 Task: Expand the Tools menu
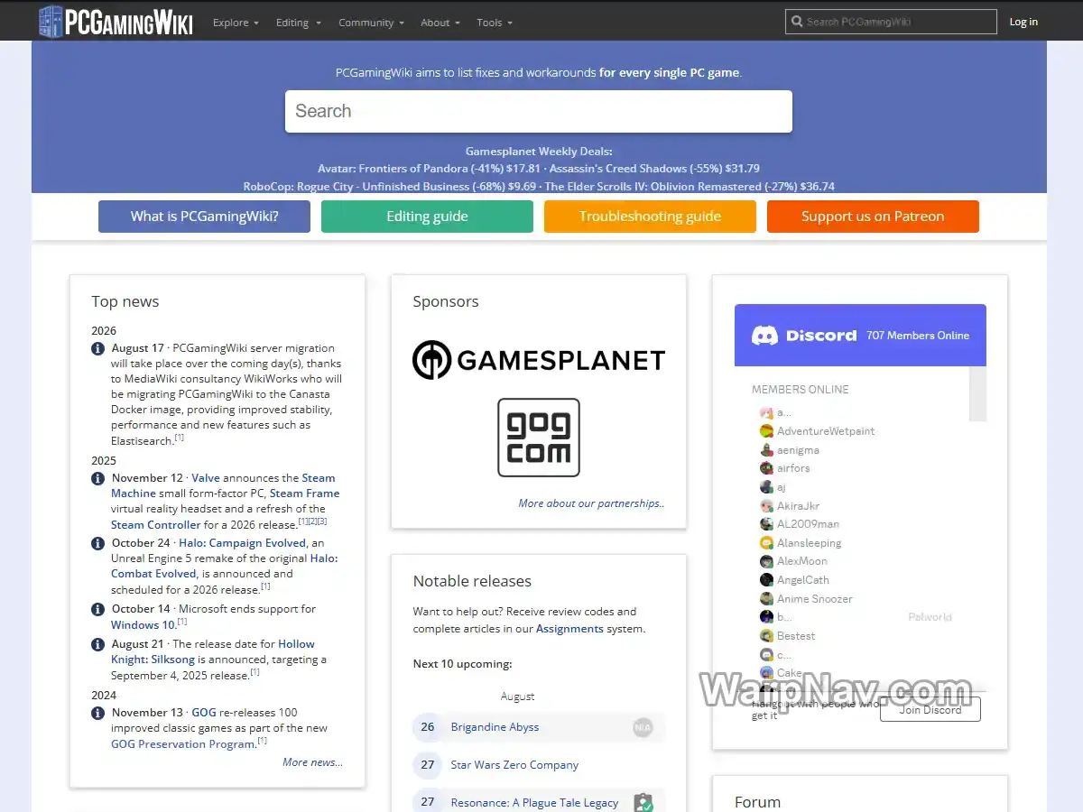pos(495,23)
